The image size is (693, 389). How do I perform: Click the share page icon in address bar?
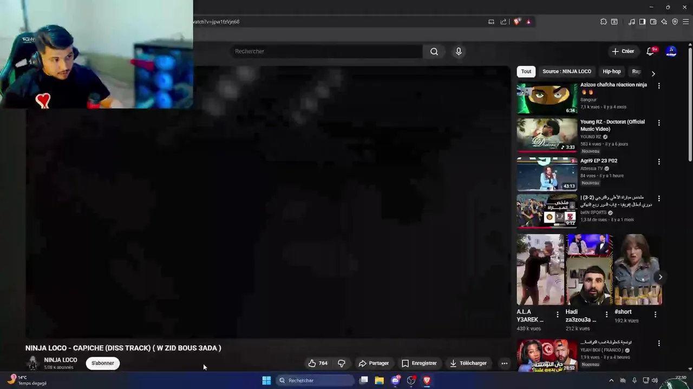[x=504, y=22]
